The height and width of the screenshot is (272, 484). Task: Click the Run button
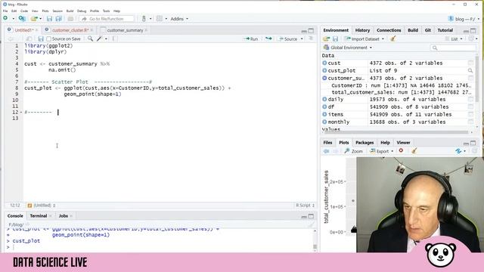pos(251,39)
